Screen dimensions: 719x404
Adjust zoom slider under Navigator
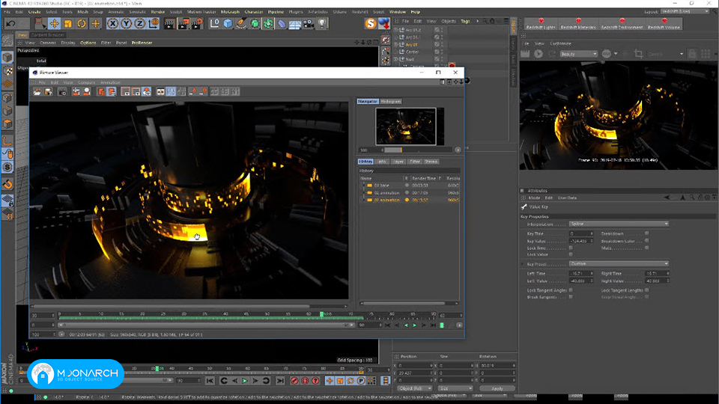click(418, 150)
